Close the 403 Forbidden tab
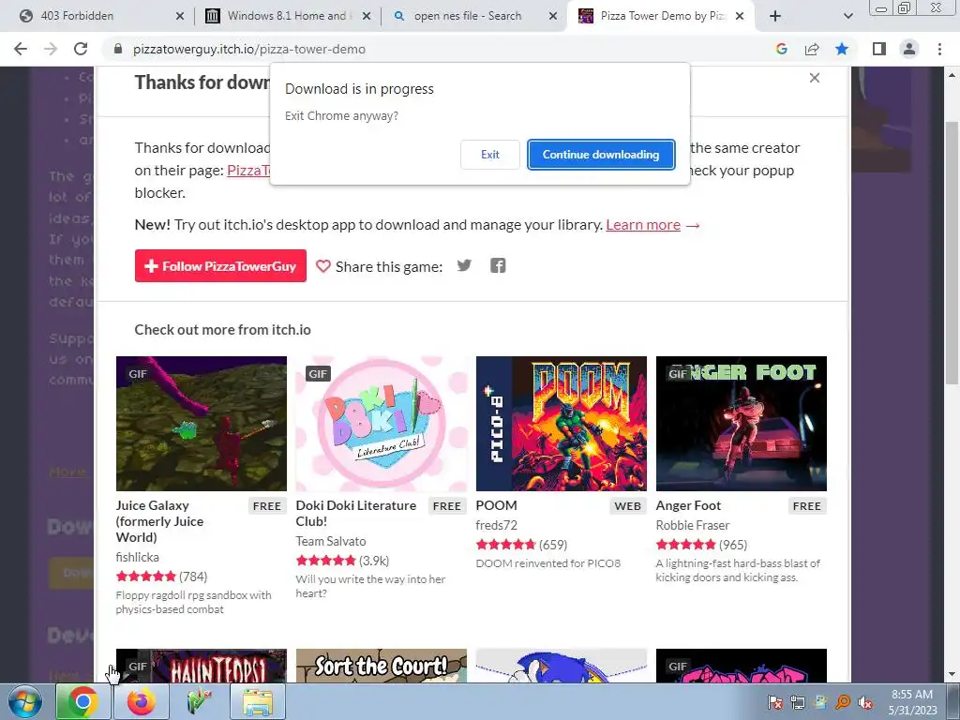The width and height of the screenshot is (960, 720). coord(179,16)
